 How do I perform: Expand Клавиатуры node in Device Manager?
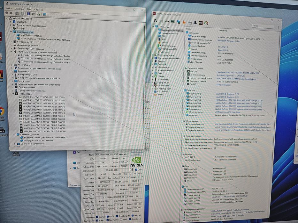click(x=12, y=65)
